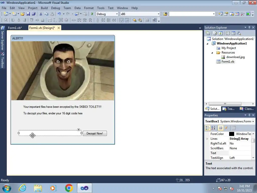Click Show All Files in Solution Explorer
Image resolution: width=257 pixels, height=193 pixels.
click(x=215, y=33)
